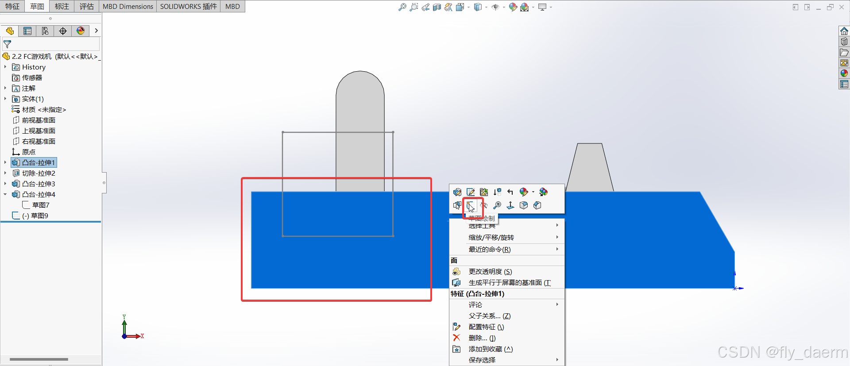Expand the 实体(1) tree node
Viewport: 850px width, 366px height.
[5, 99]
